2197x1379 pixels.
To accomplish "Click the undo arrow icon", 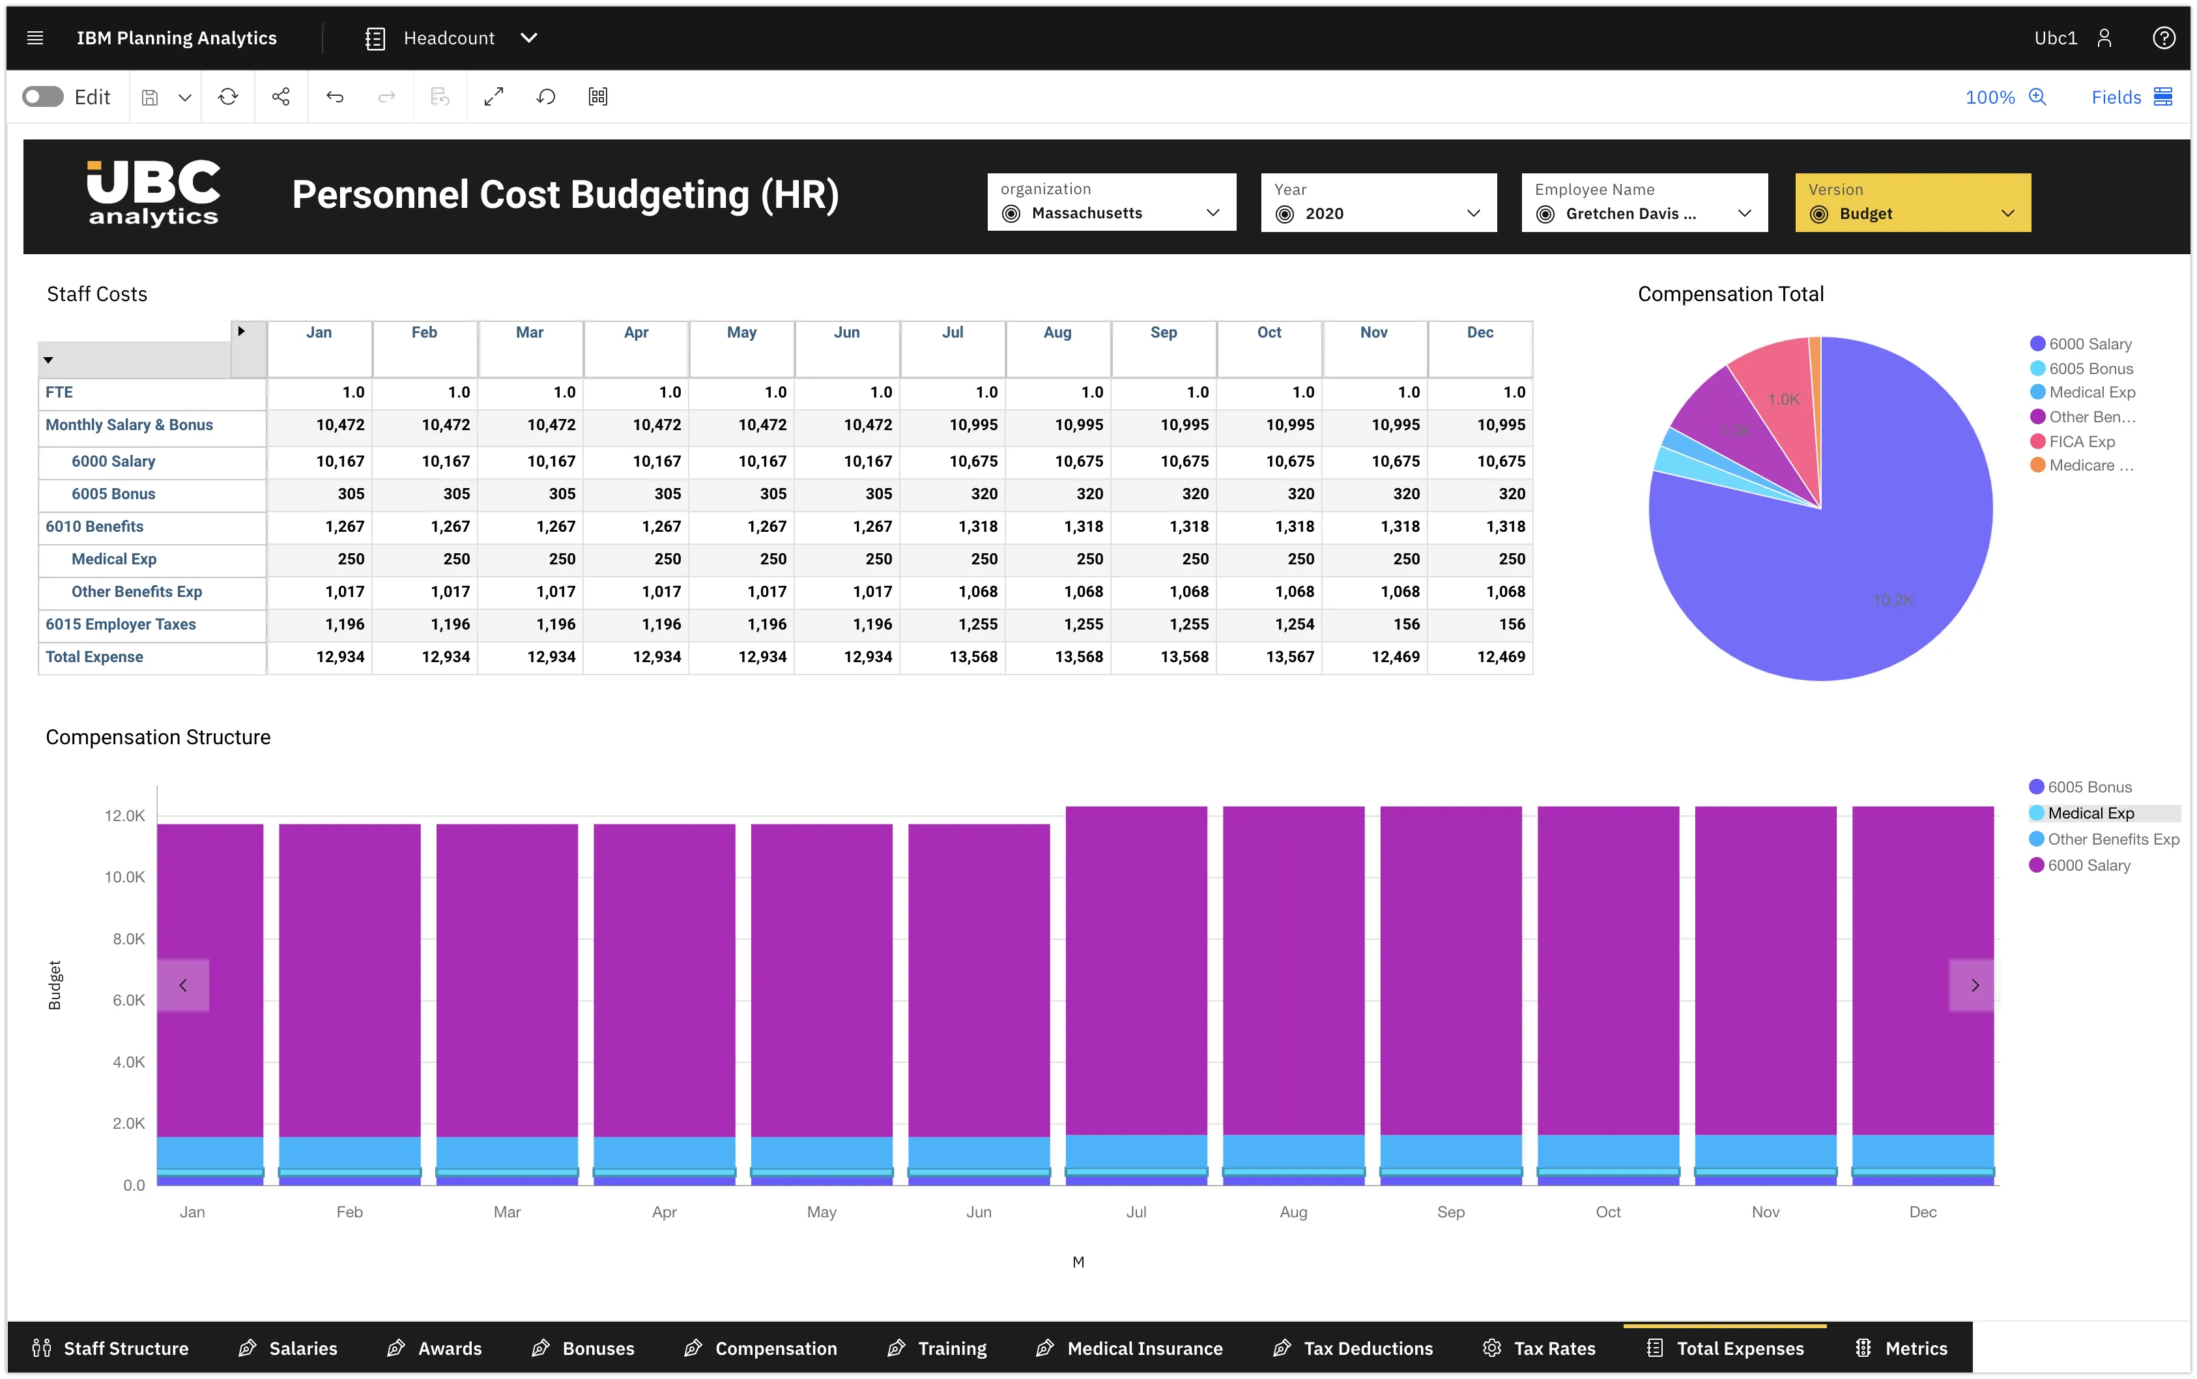I will pyautogui.click(x=334, y=96).
